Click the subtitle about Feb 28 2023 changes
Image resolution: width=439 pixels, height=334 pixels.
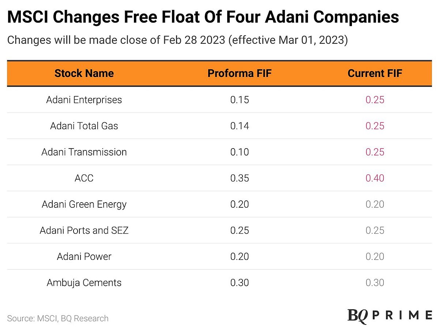click(x=177, y=40)
